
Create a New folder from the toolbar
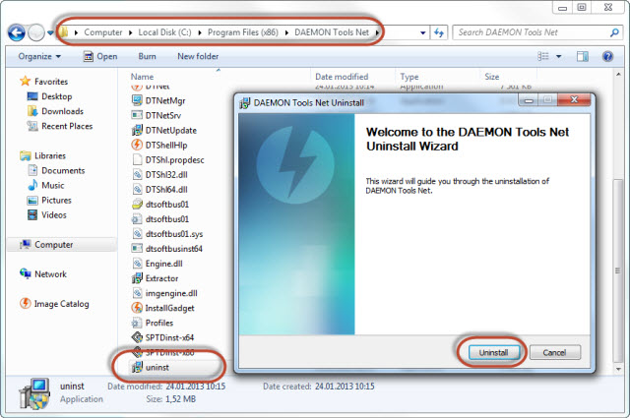198,57
